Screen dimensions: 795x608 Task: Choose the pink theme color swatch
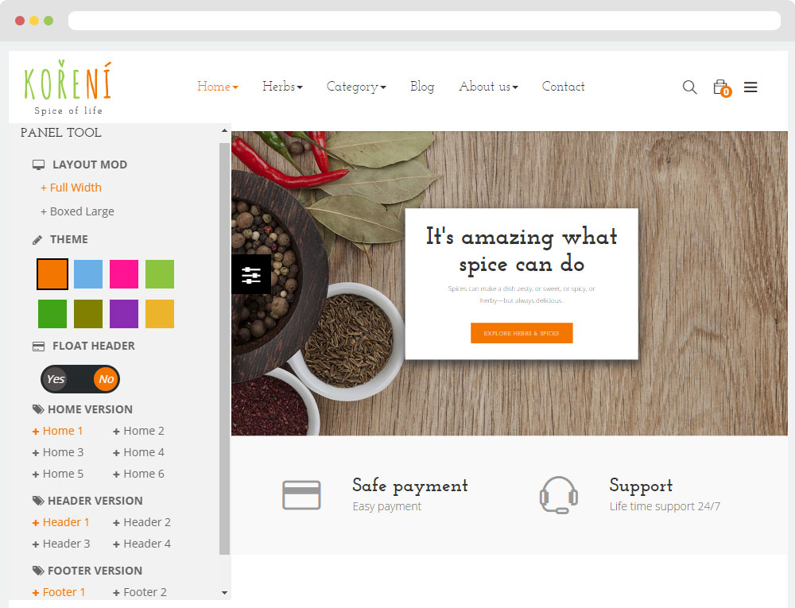click(124, 274)
